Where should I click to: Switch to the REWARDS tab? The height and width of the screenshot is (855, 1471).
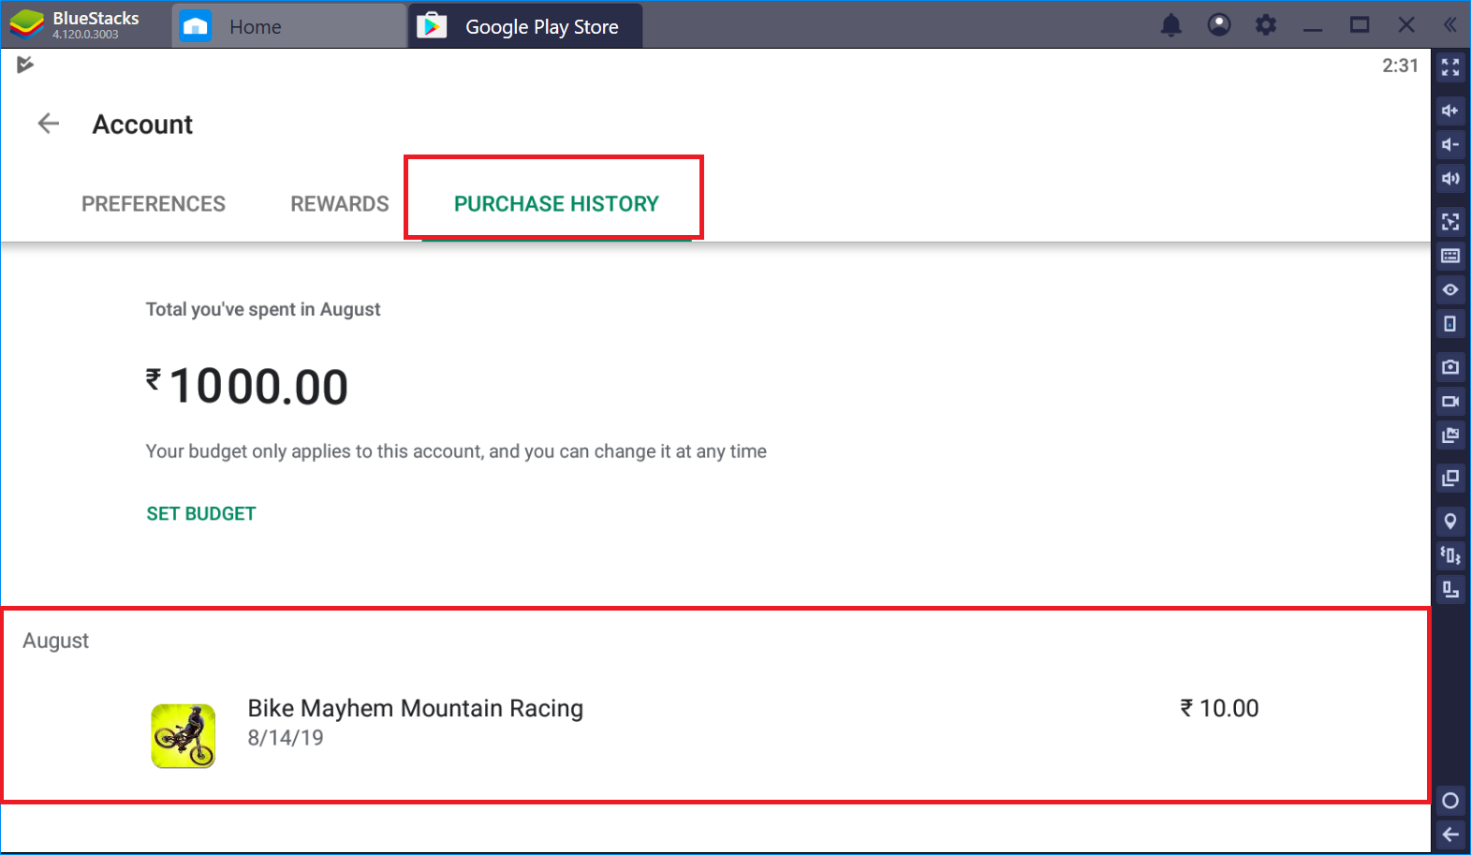coord(340,204)
